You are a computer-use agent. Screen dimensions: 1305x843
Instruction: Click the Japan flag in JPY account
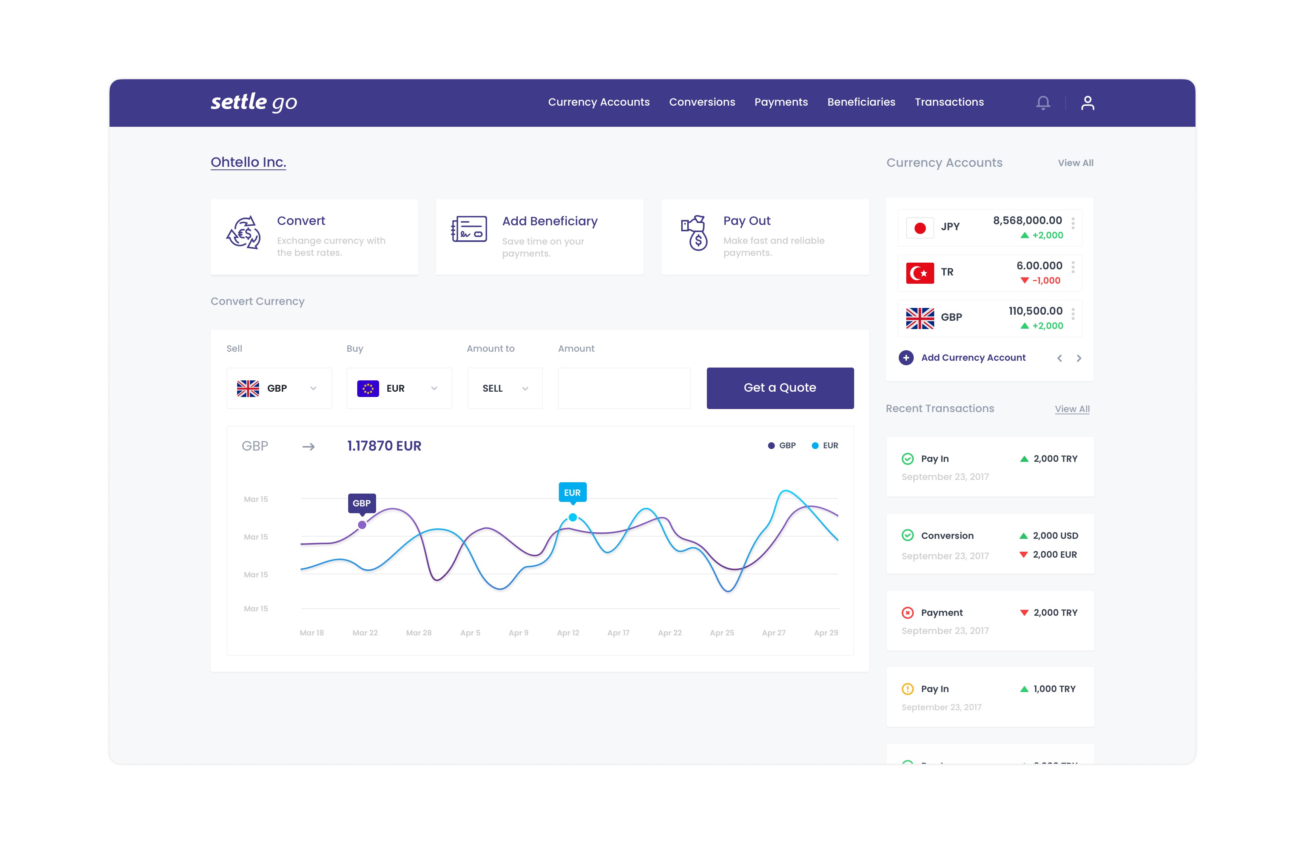pyautogui.click(x=920, y=228)
